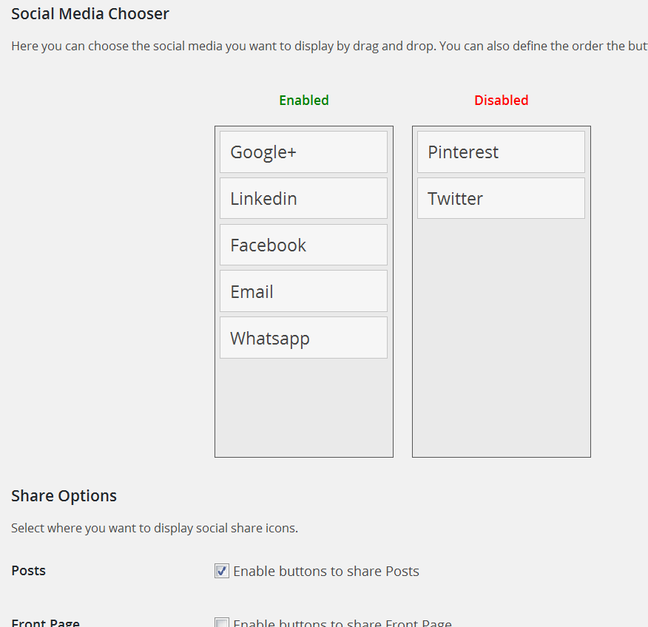
Task: Uncheck Enable buttons to share Posts checkbox
Action: (221, 571)
